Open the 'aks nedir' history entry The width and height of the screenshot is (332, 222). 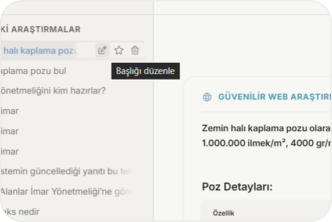point(20,212)
